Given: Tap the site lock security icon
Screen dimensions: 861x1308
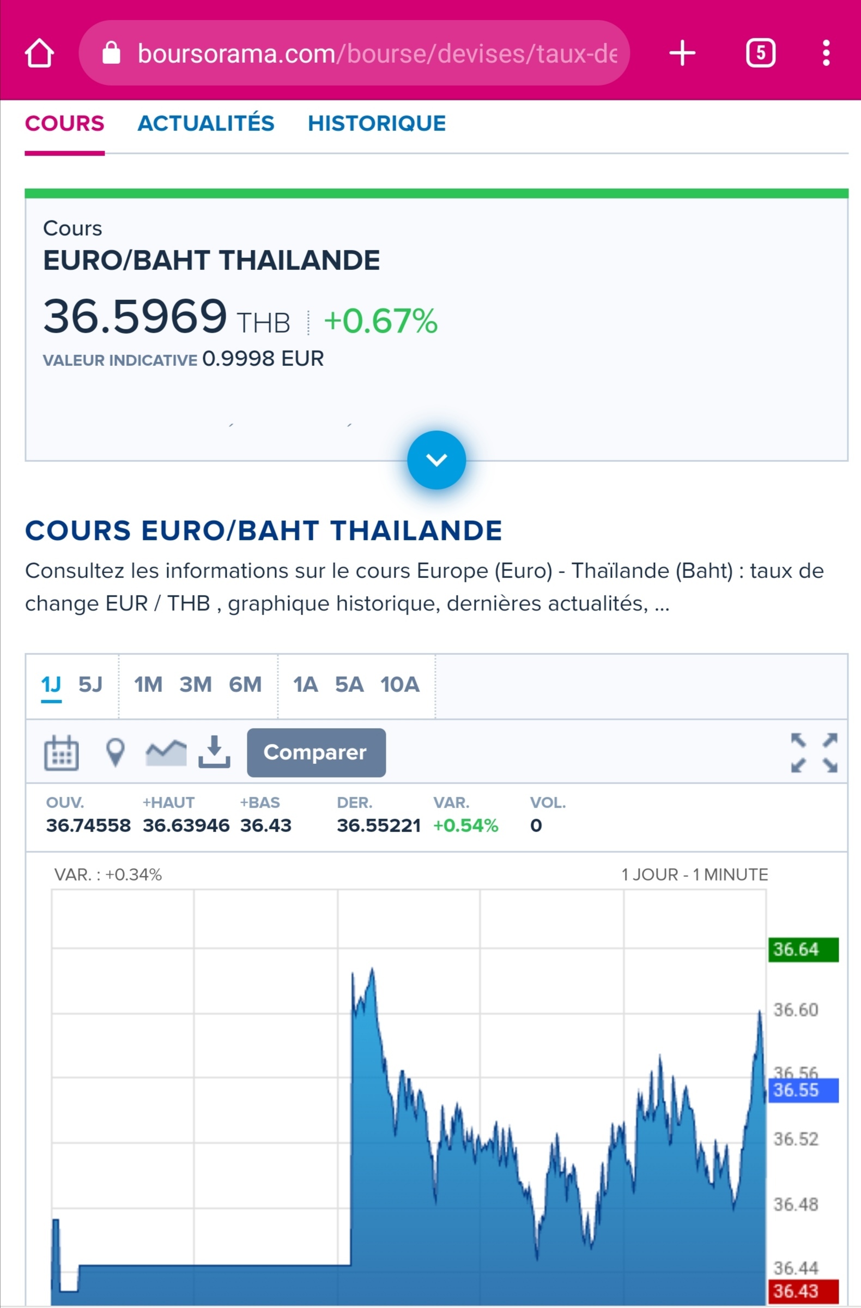Looking at the screenshot, I should coord(111,53).
